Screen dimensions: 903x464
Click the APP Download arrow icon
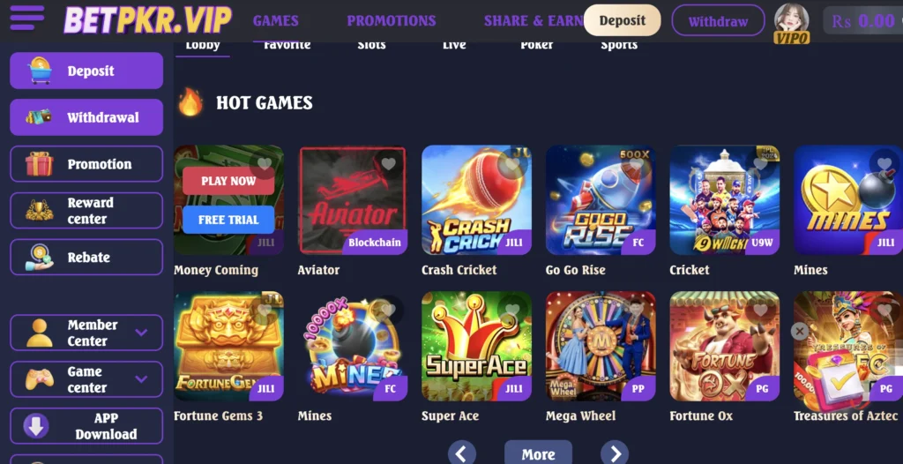tap(35, 426)
